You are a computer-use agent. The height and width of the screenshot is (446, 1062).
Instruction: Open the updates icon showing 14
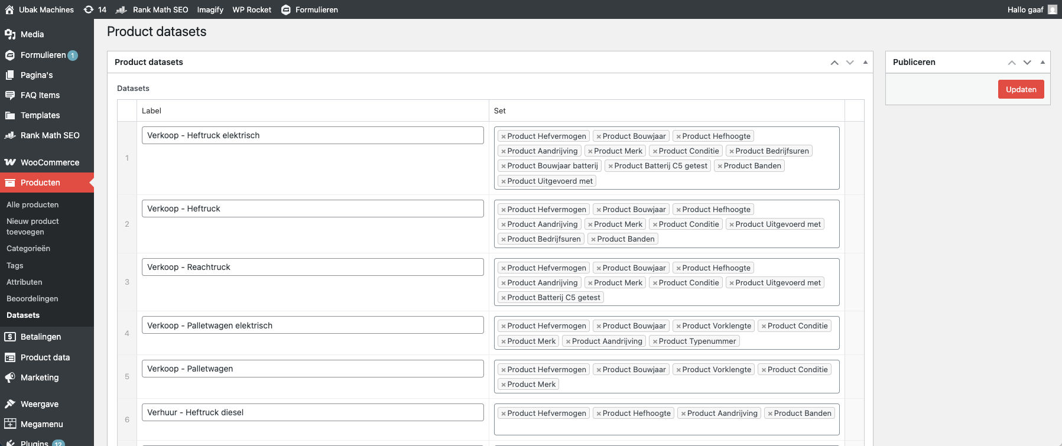click(89, 9)
